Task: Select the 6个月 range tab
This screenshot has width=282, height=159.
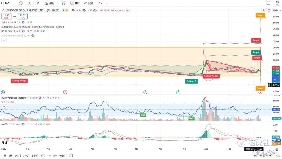Action: pos(35,156)
